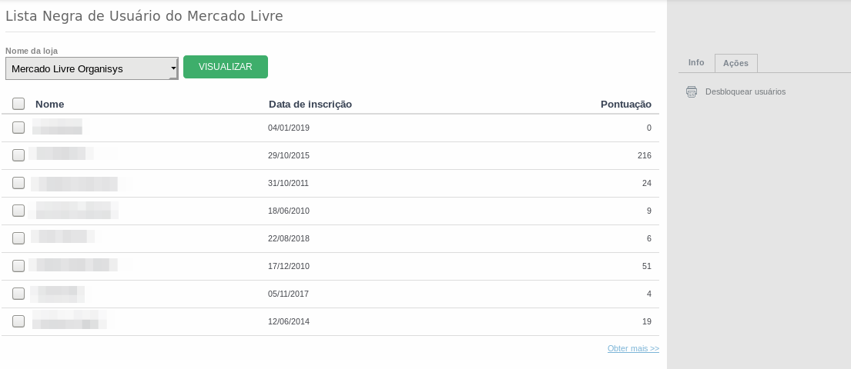Tick the select-all checkbox in header
851x369 pixels.
[18, 104]
